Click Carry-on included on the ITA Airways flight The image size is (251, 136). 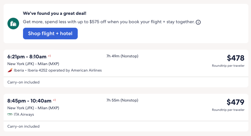tap(23, 126)
